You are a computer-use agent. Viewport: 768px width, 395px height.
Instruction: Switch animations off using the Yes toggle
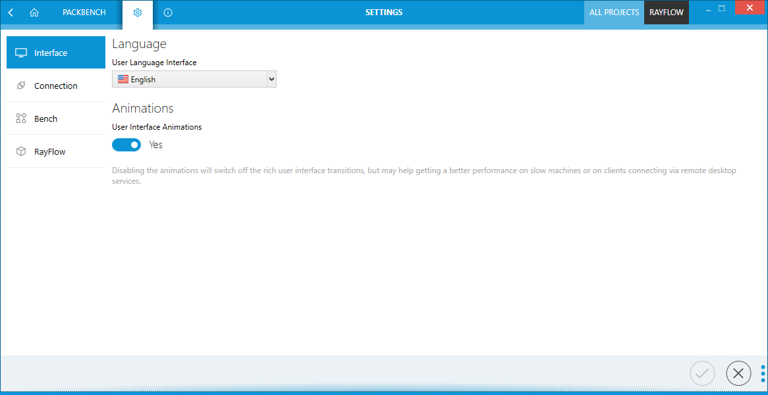[126, 144]
